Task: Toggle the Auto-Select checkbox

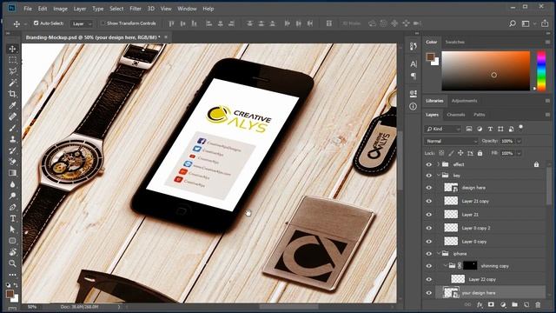Action: point(36,23)
